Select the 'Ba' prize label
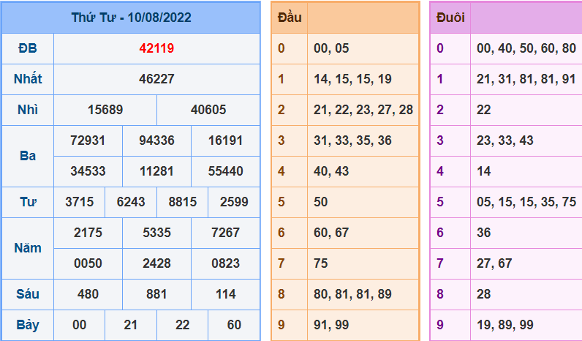The image size is (582, 341). pos(28,156)
